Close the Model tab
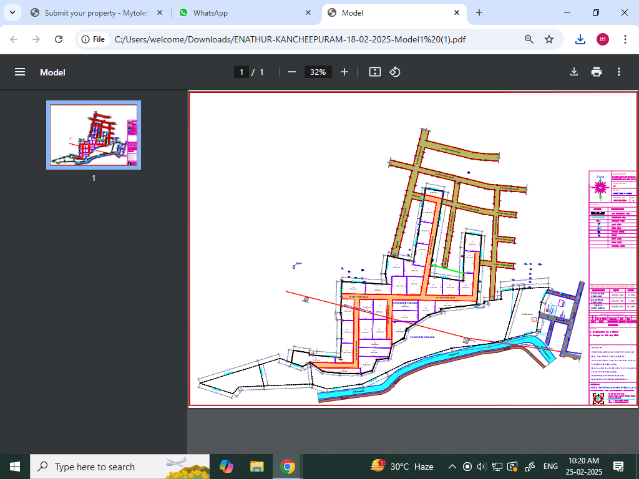This screenshot has height=479, width=639. point(457,12)
